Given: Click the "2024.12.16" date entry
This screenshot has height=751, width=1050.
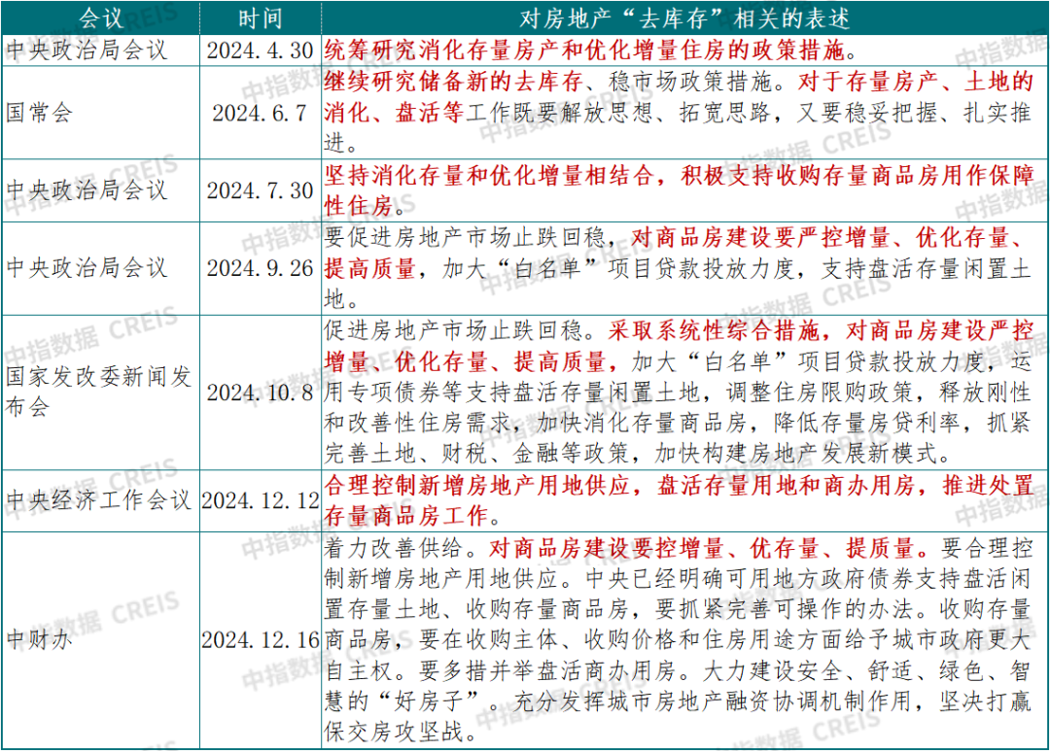Looking at the screenshot, I should click(x=262, y=641).
